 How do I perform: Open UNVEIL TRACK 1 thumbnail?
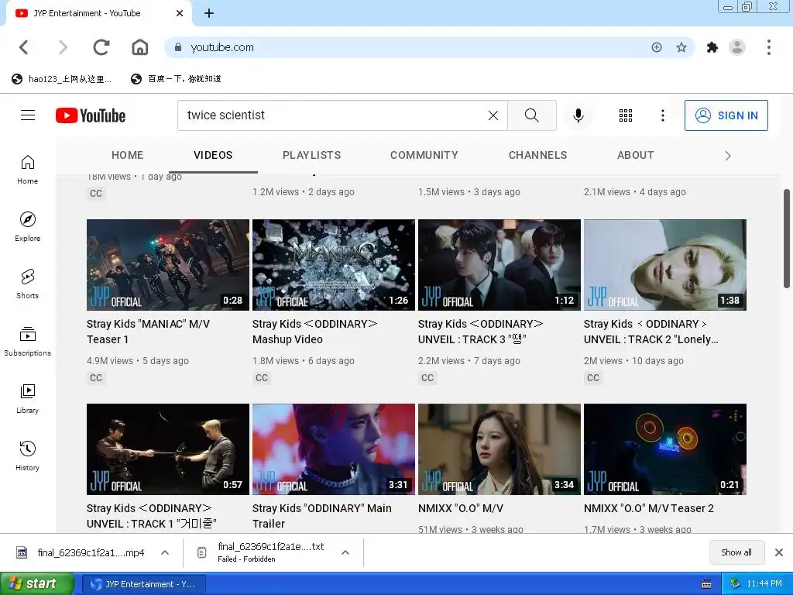[168, 449]
